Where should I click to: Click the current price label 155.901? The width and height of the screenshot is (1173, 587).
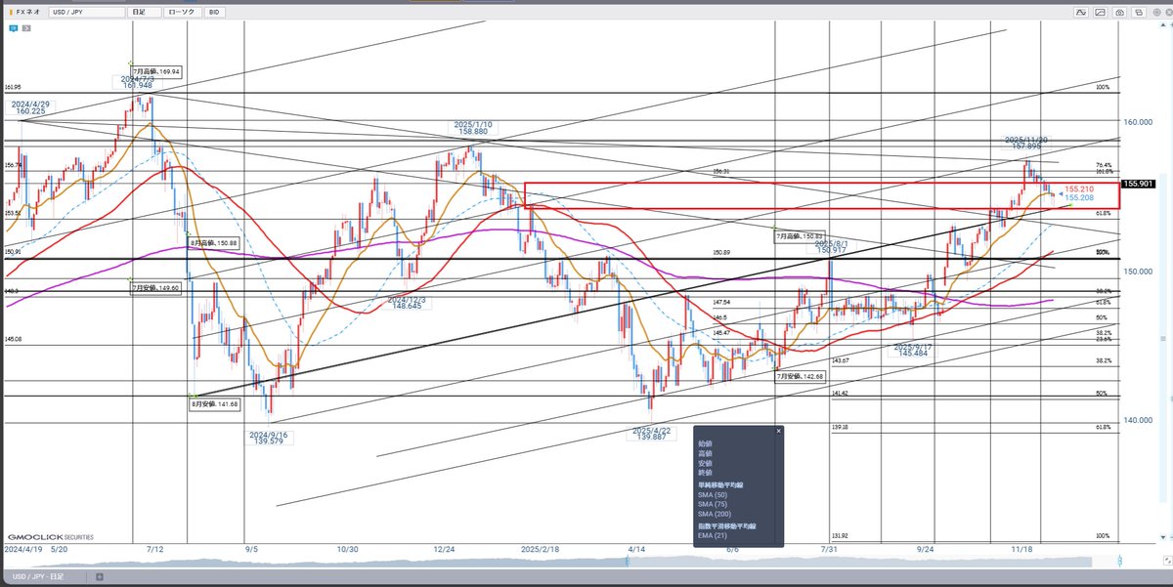[1136, 183]
